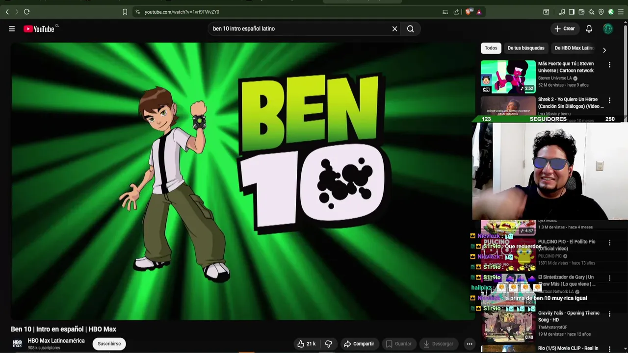Click the Suscribirse button
This screenshot has width=628, height=353.
(109, 344)
